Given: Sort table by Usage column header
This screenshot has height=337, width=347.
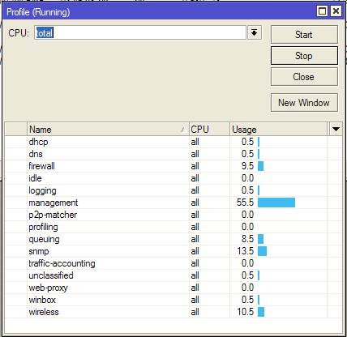Looking at the screenshot, I should click(x=278, y=130).
